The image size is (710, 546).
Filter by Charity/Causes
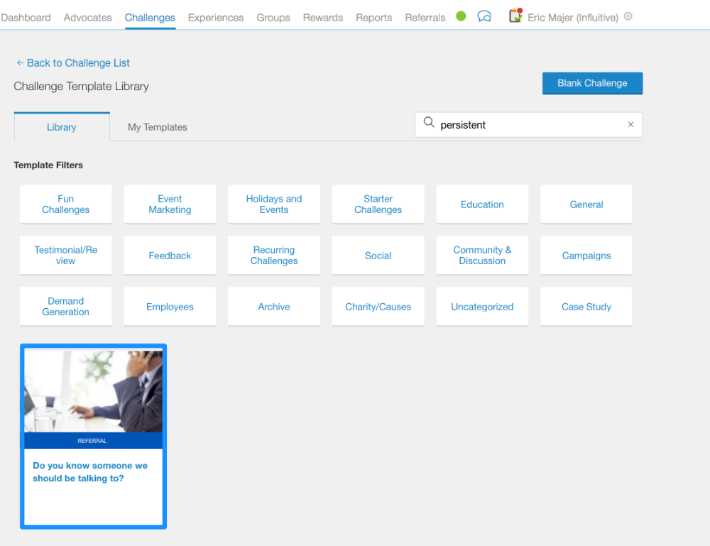pos(378,307)
